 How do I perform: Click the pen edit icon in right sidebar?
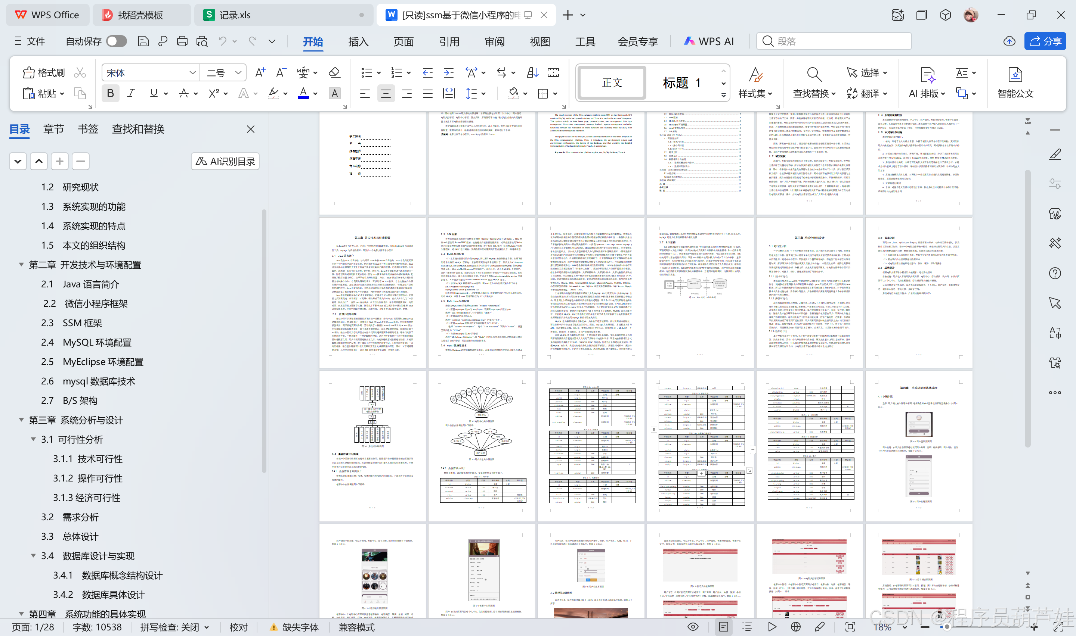[x=1055, y=154]
